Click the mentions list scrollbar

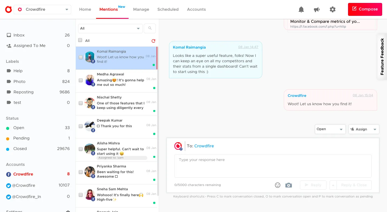tap(158, 121)
